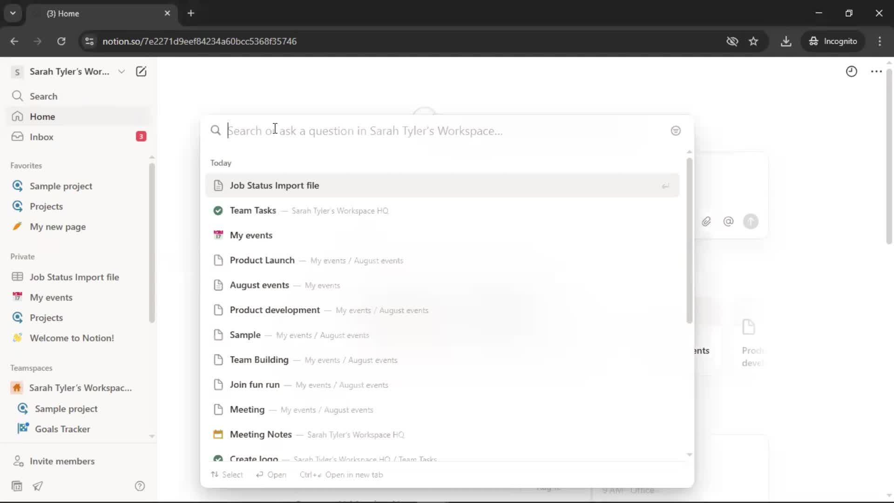Click the magnifier icon in search dialog
Viewport: 894px width, 503px height.
[x=215, y=130]
